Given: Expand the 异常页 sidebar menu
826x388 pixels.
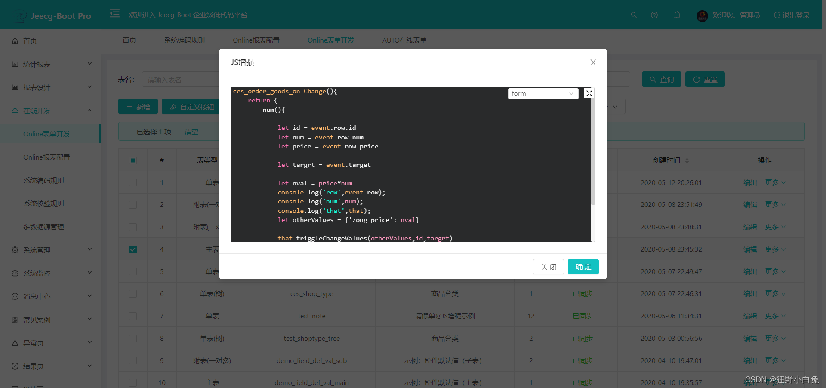Looking at the screenshot, I should [x=50, y=343].
